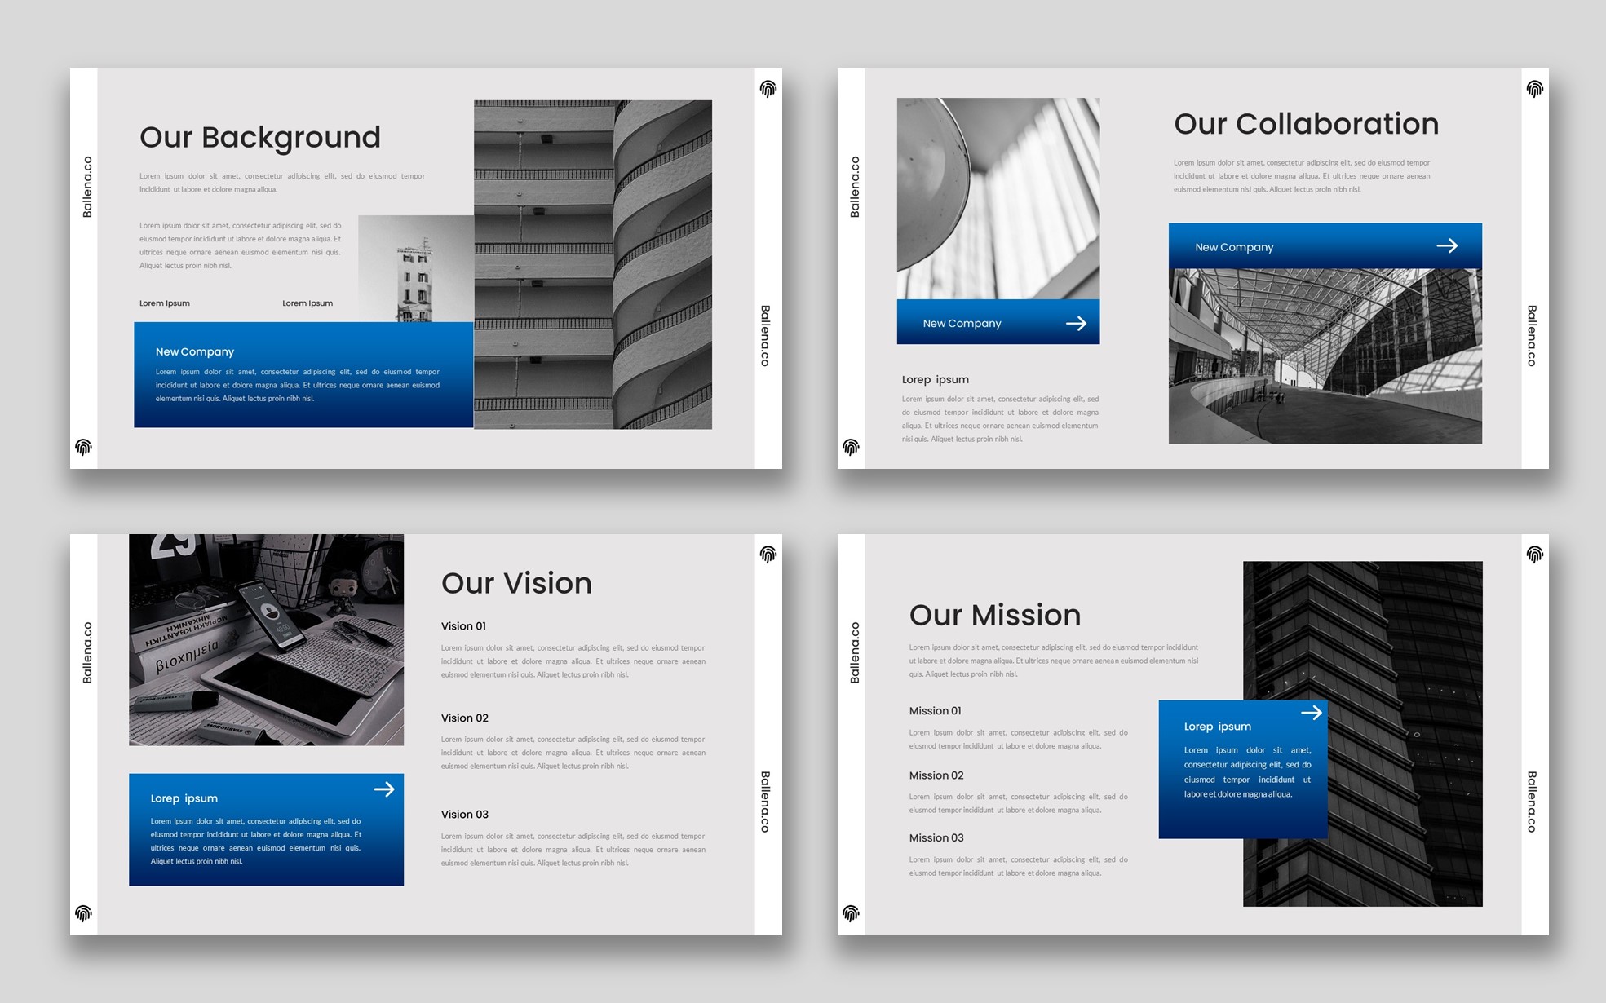Click the arrow icon on the Vision slide's blue card
Image resolution: width=1606 pixels, height=1003 pixels.
[383, 789]
